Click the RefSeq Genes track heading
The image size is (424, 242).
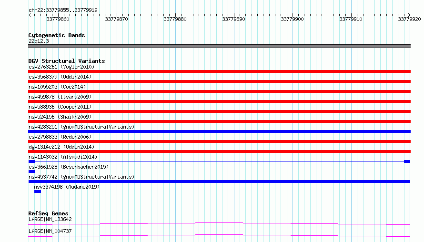pyautogui.click(x=48, y=213)
